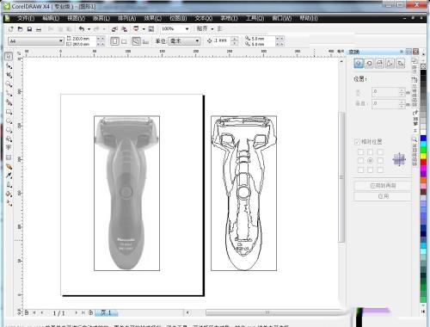Click the 页 1 page tab
The image size is (430, 327).
point(106,312)
